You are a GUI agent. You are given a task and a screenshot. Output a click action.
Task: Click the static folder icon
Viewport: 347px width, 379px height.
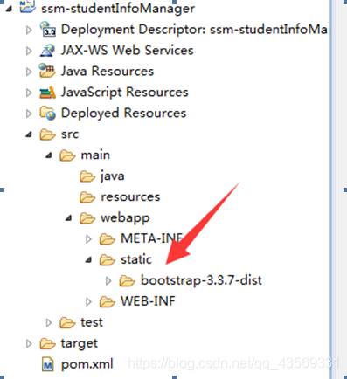pyautogui.click(x=108, y=260)
